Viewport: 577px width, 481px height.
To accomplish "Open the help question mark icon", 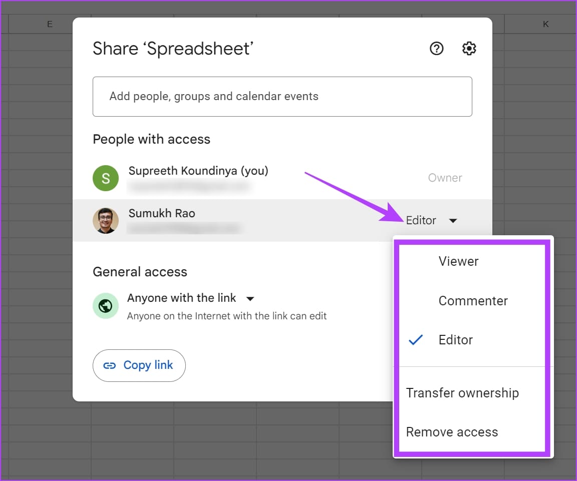I will tap(437, 49).
